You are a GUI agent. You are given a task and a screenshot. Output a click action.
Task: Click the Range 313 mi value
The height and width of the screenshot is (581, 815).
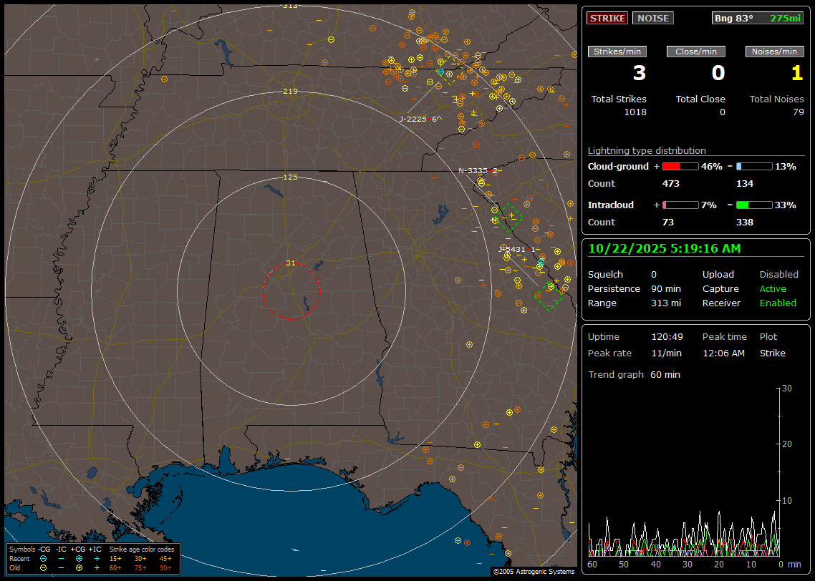click(x=665, y=303)
